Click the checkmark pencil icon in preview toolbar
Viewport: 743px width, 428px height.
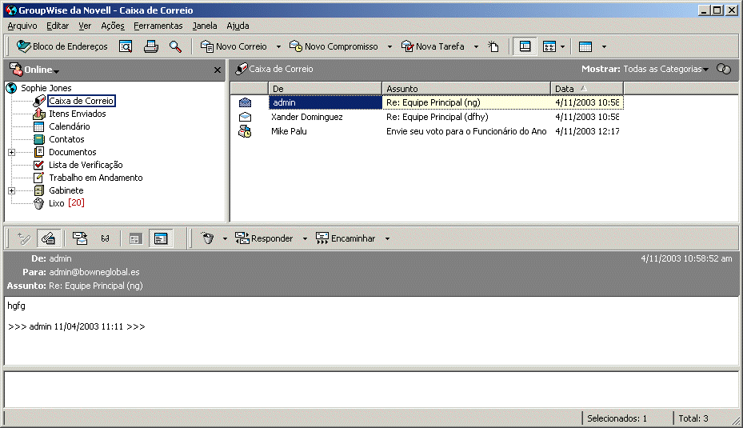(x=24, y=238)
